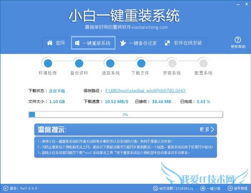Screen dimensions: 251x193
Task: Select the 一键重装系统 tab
Action: [93, 43]
